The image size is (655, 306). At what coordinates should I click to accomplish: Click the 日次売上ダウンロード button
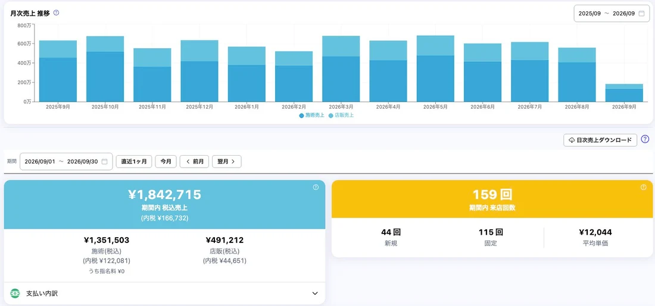pyautogui.click(x=600, y=140)
